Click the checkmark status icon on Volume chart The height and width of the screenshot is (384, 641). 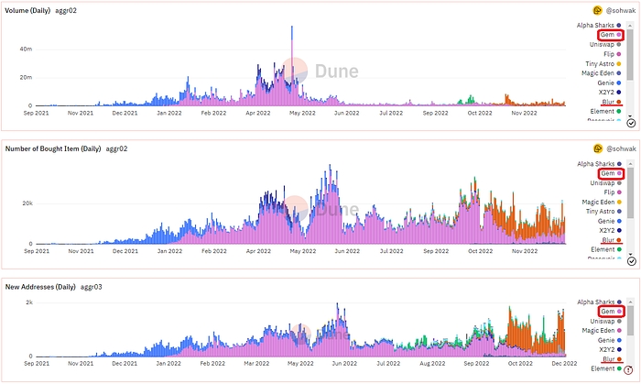631,122
